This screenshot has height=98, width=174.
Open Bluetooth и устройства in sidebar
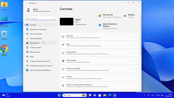(x=41, y=29)
